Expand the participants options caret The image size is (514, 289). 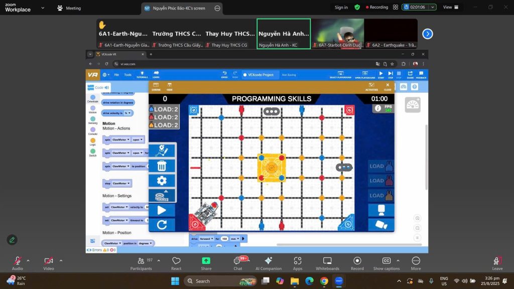pos(159,261)
